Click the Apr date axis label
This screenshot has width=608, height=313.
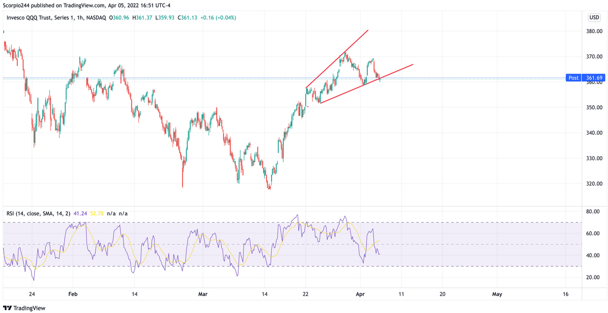(361, 294)
